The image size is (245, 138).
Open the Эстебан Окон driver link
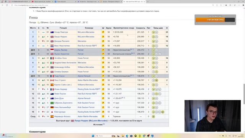pos(60,58)
